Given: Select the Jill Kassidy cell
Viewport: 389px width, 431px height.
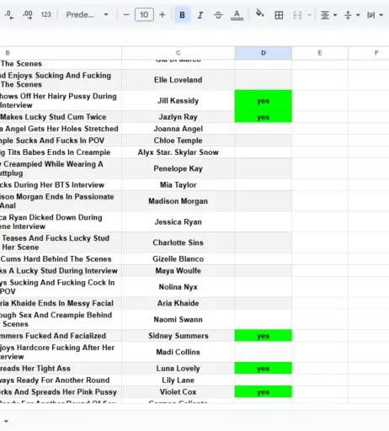Looking at the screenshot, I should pyautogui.click(x=179, y=100).
